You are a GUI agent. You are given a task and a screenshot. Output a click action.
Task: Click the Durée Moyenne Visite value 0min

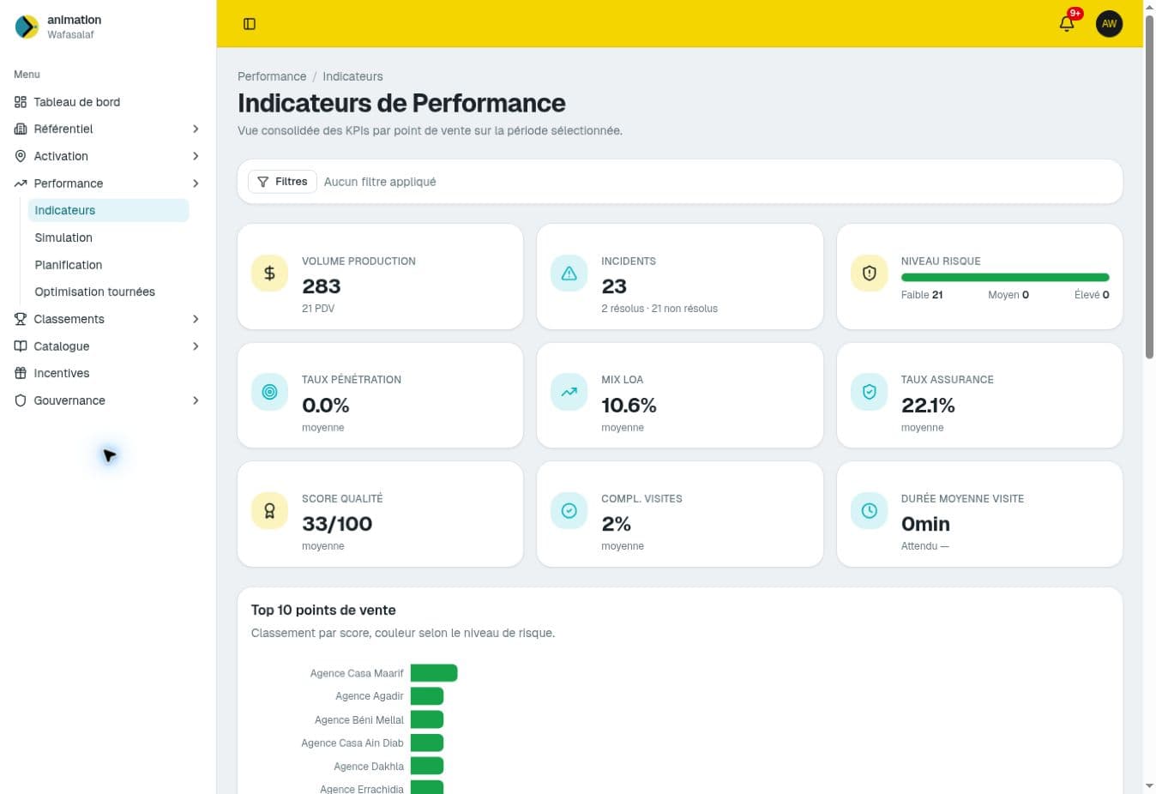point(925,524)
